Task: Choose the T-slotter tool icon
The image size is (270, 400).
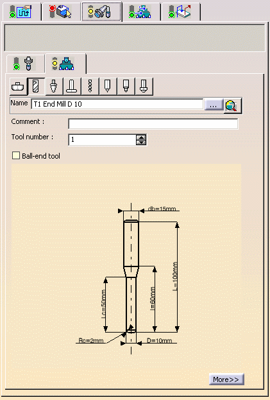Action: click(72, 87)
